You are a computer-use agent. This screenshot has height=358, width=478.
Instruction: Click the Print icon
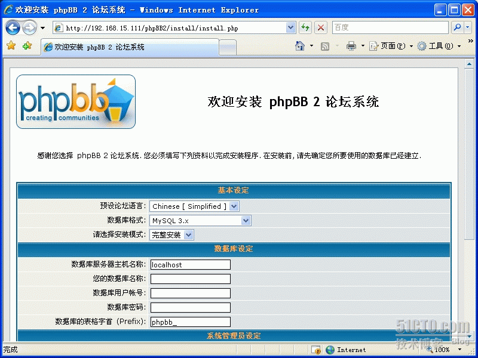351,46
